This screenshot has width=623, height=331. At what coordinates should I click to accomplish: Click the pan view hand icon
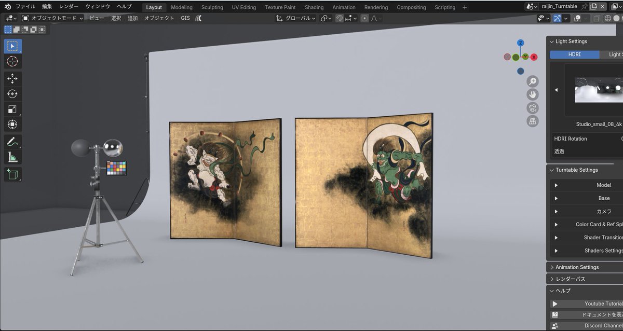[532, 94]
